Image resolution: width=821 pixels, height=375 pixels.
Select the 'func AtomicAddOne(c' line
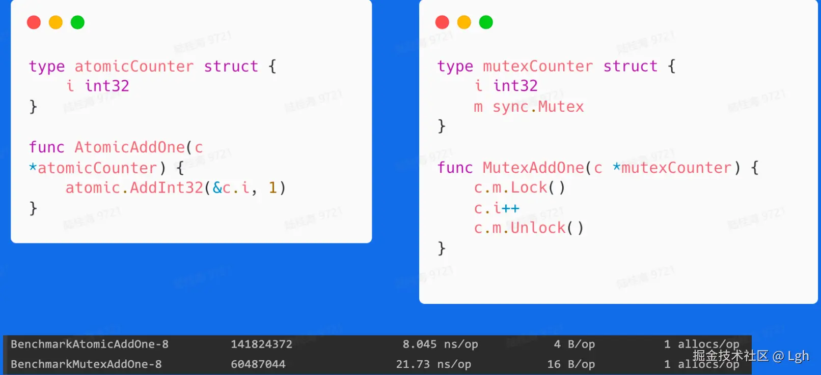point(116,147)
